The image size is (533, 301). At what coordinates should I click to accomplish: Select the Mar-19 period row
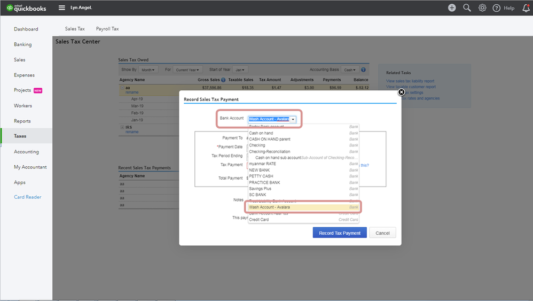(137, 106)
